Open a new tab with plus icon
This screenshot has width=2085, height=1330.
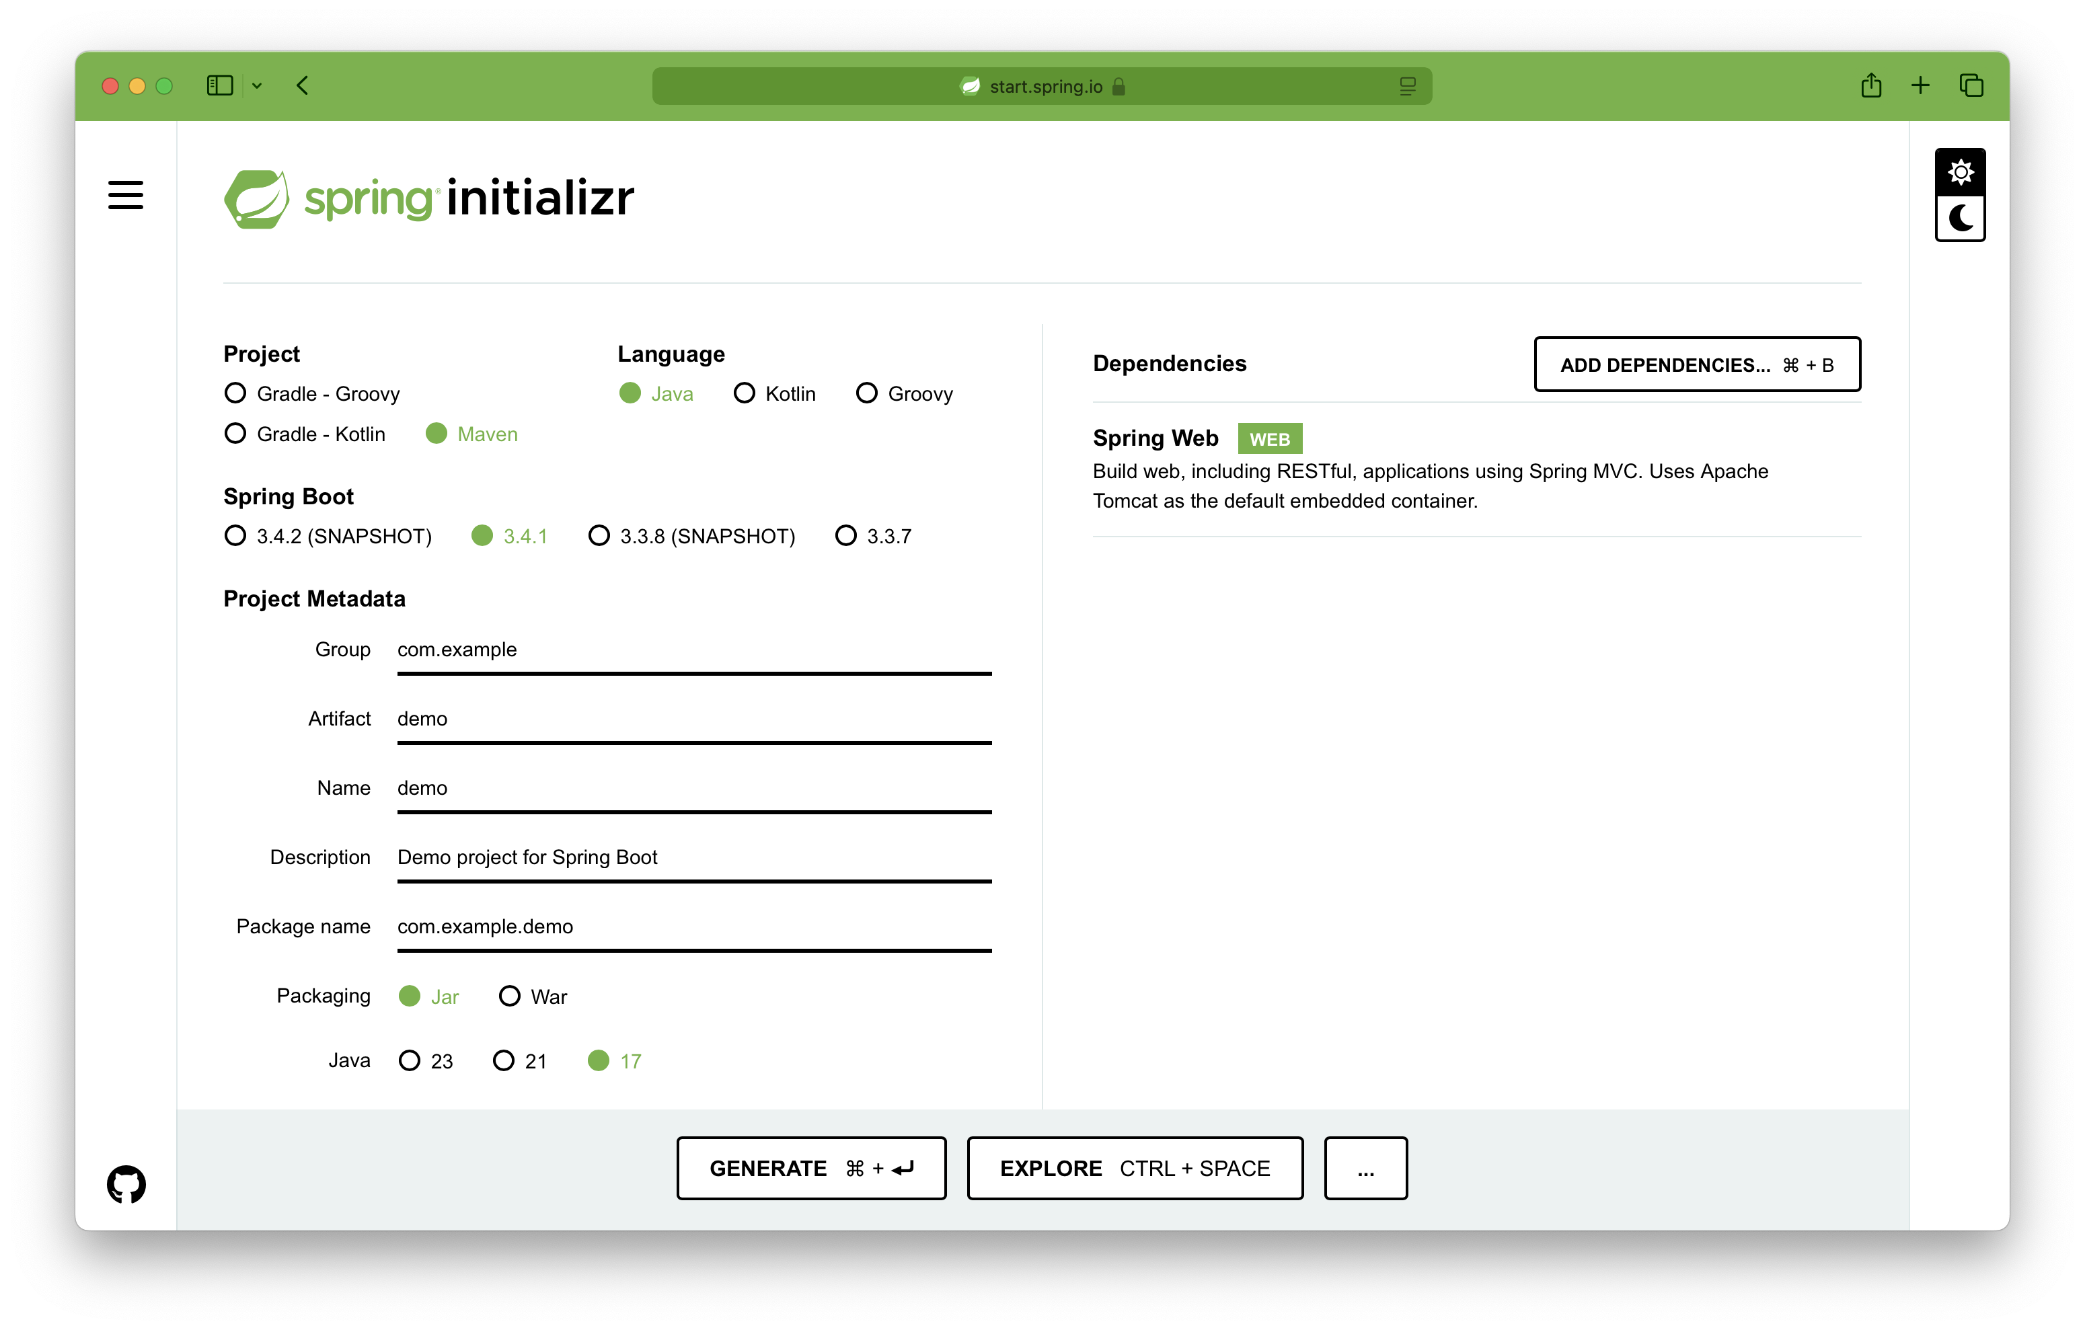pyautogui.click(x=1920, y=85)
